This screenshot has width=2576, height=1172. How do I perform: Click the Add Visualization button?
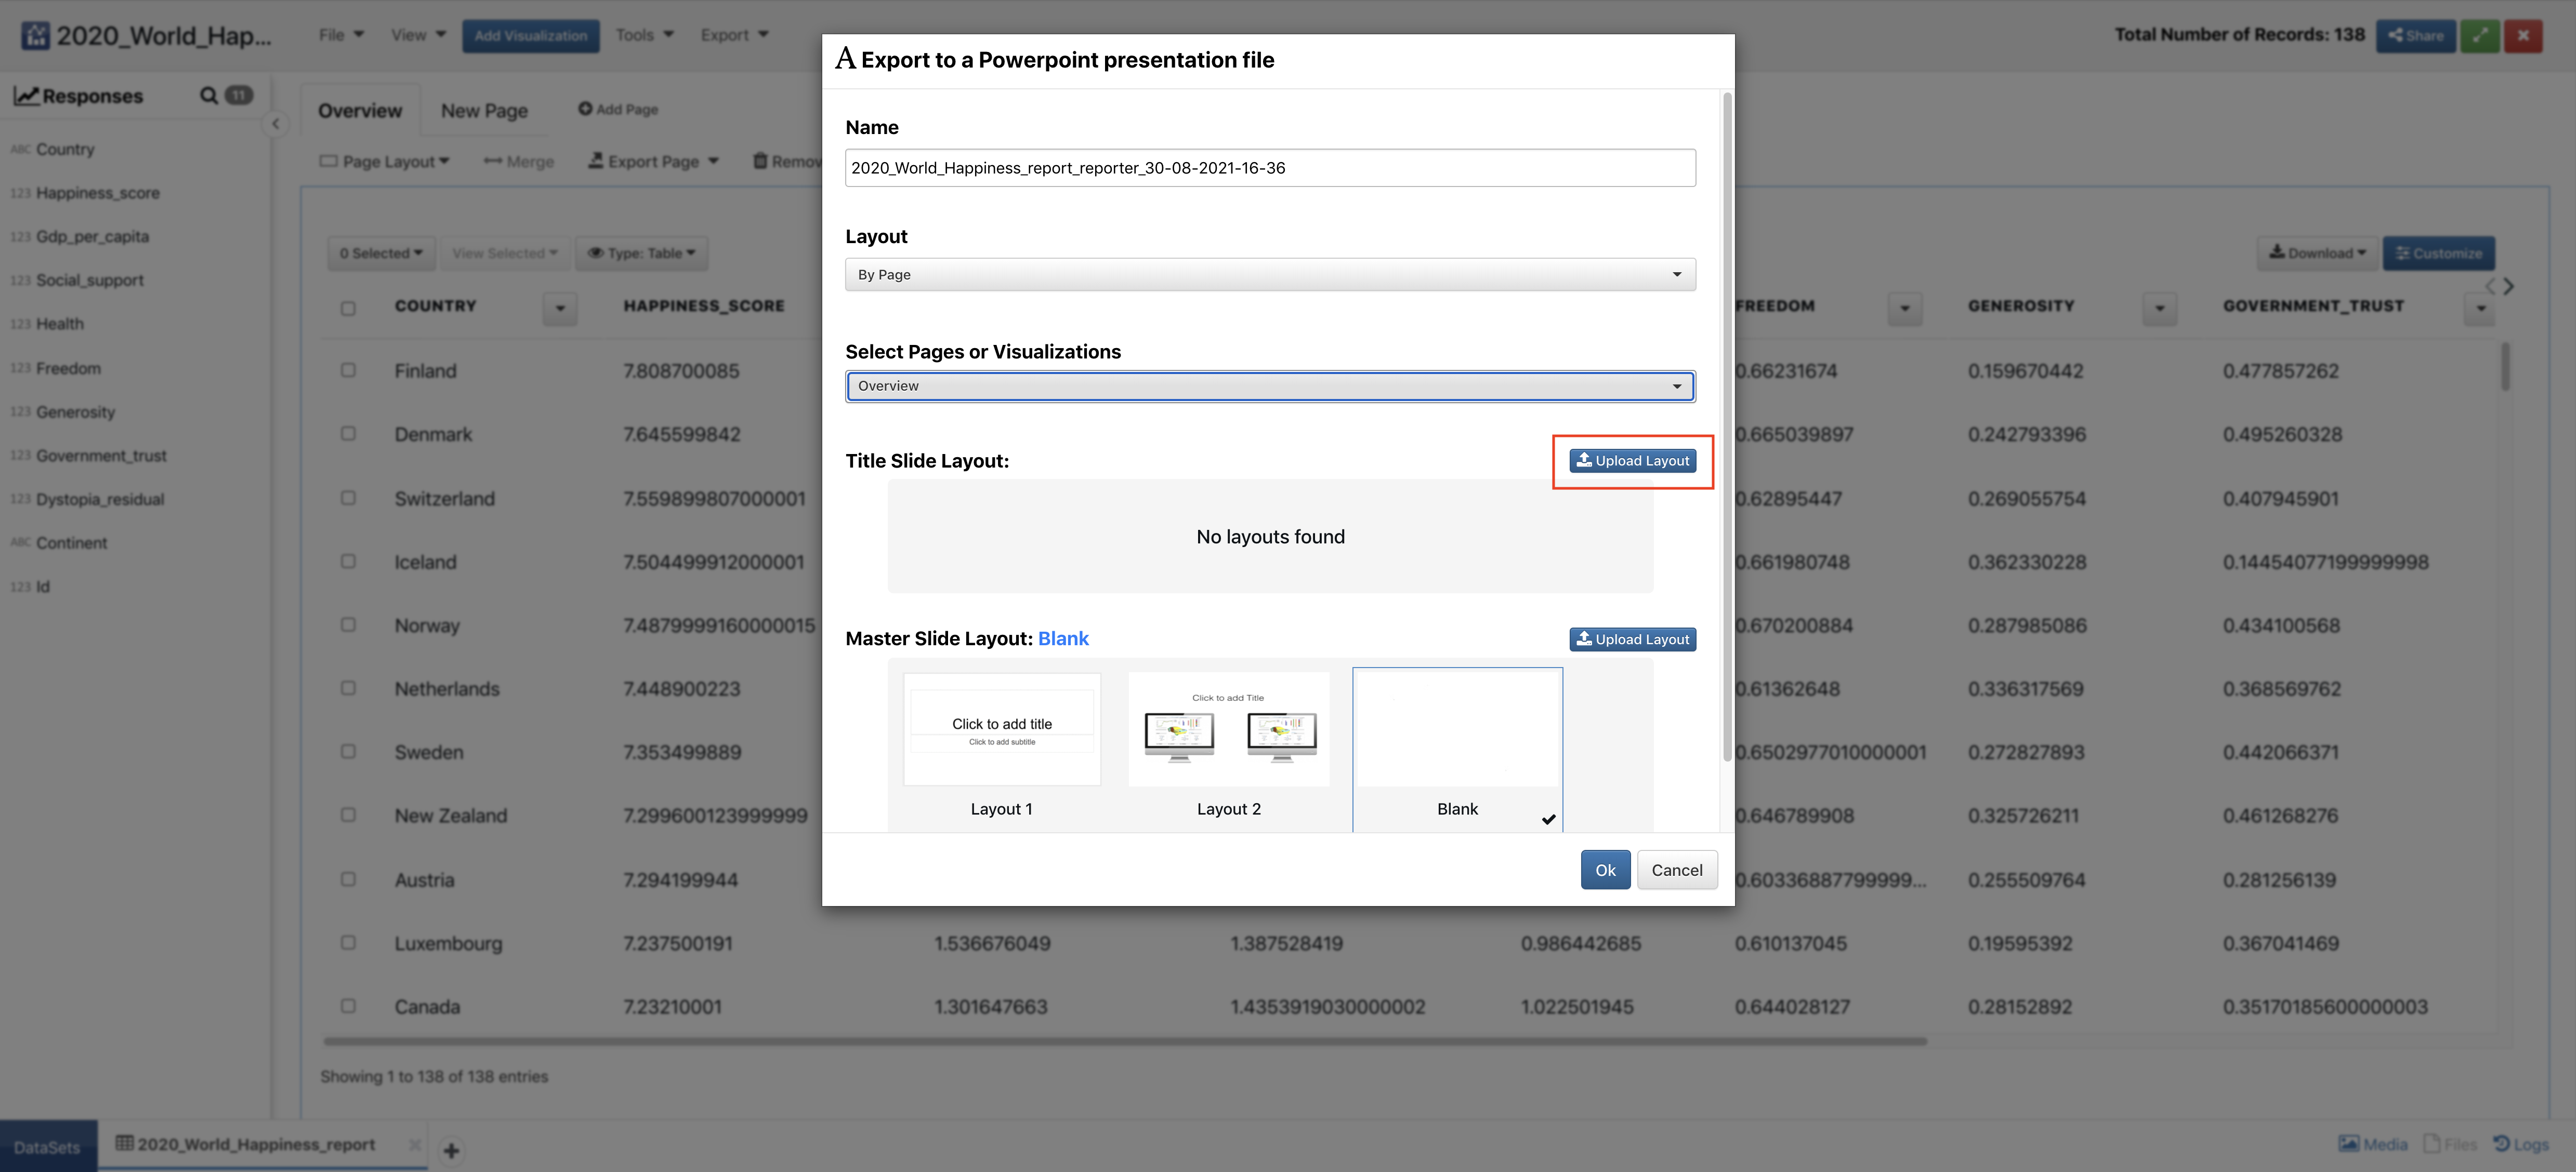(x=531, y=36)
